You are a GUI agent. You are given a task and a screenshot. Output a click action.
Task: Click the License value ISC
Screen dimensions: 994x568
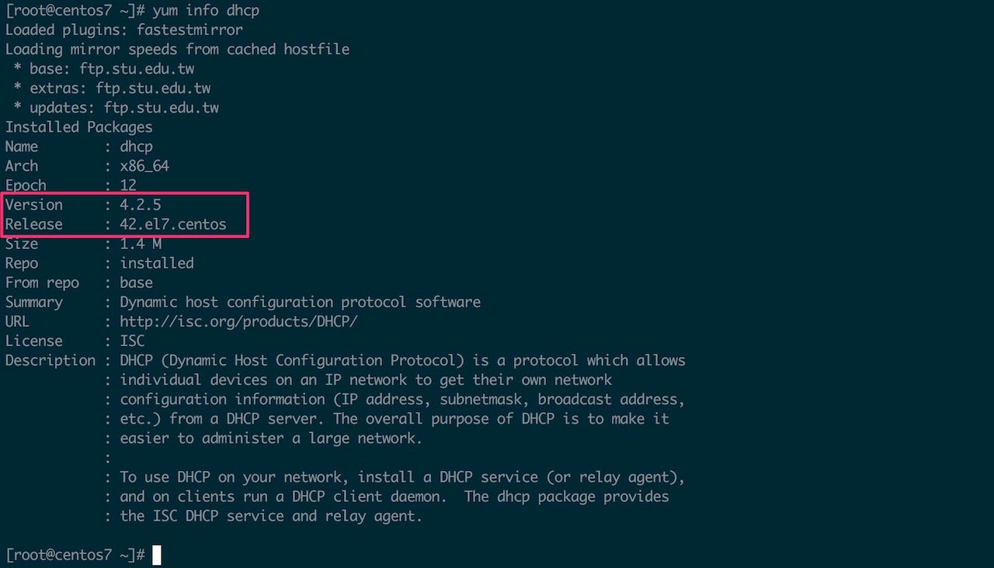(132, 341)
